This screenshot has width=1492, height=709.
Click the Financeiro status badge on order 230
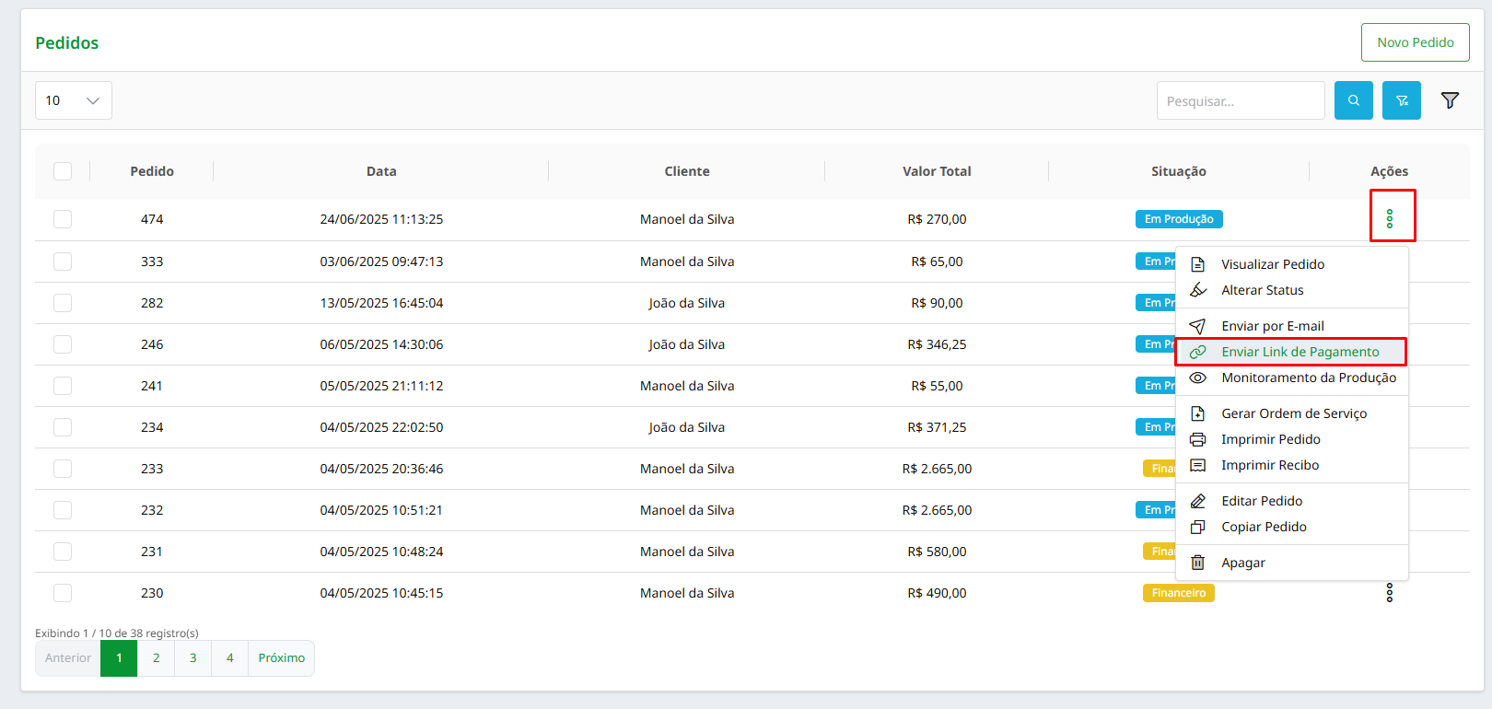point(1178,593)
